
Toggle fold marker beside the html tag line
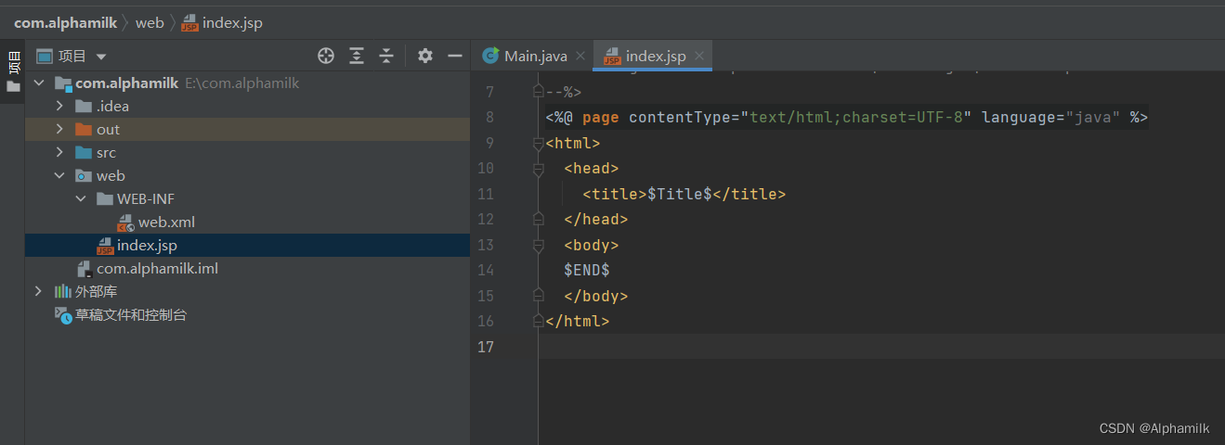(538, 144)
